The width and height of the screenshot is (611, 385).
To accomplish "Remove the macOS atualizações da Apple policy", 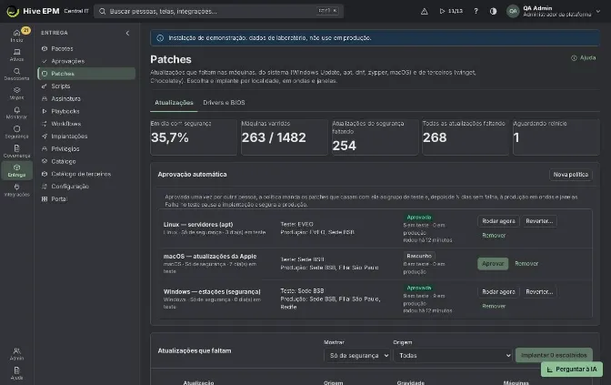I will [x=526, y=264].
